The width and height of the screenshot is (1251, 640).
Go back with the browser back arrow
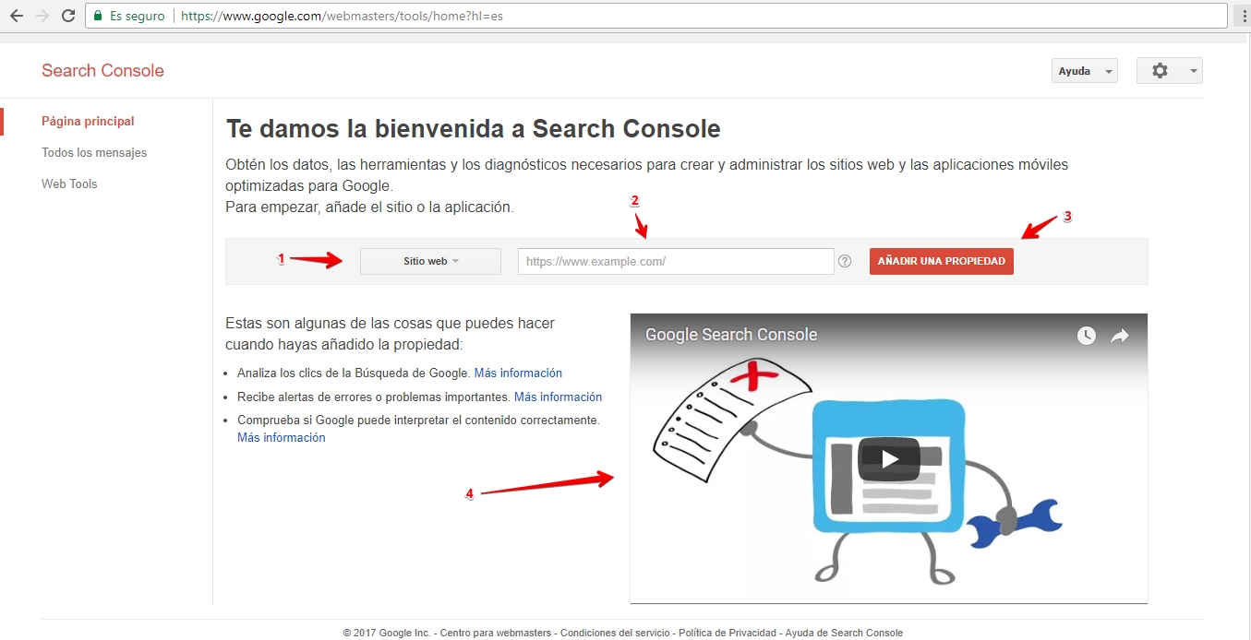(17, 16)
